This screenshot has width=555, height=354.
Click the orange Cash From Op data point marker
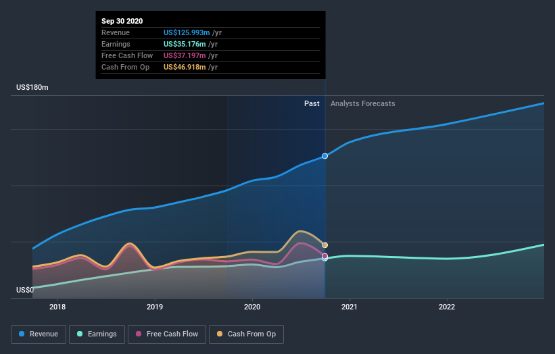pyautogui.click(x=324, y=245)
